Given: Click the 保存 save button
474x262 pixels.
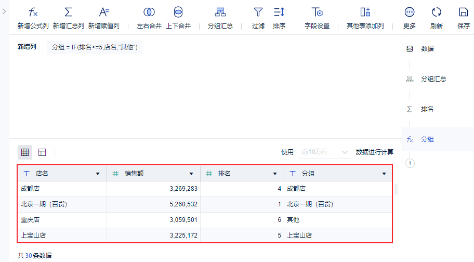Looking at the screenshot, I should pyautogui.click(x=464, y=17).
